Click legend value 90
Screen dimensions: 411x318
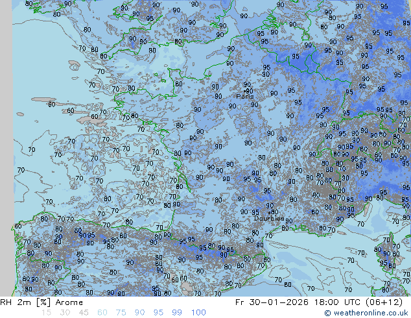[x=139, y=313]
